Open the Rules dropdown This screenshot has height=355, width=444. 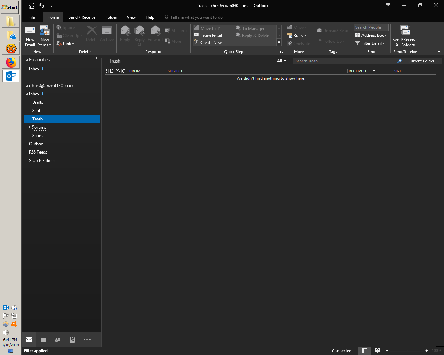pyautogui.click(x=297, y=36)
